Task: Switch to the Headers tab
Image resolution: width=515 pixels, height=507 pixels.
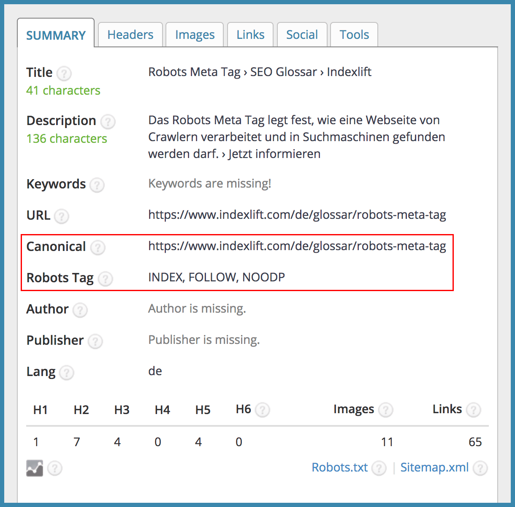Action: coord(130,35)
